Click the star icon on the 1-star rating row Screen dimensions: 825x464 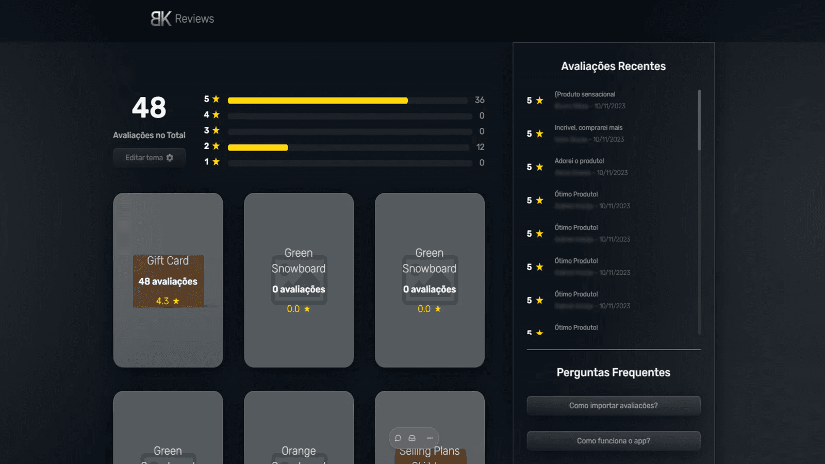[x=216, y=161]
